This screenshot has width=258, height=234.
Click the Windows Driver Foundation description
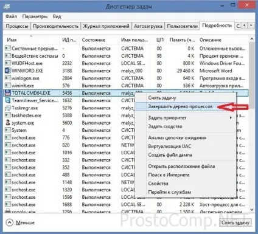coord(222,63)
